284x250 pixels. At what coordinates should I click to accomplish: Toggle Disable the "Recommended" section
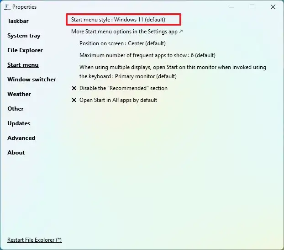[123, 88]
